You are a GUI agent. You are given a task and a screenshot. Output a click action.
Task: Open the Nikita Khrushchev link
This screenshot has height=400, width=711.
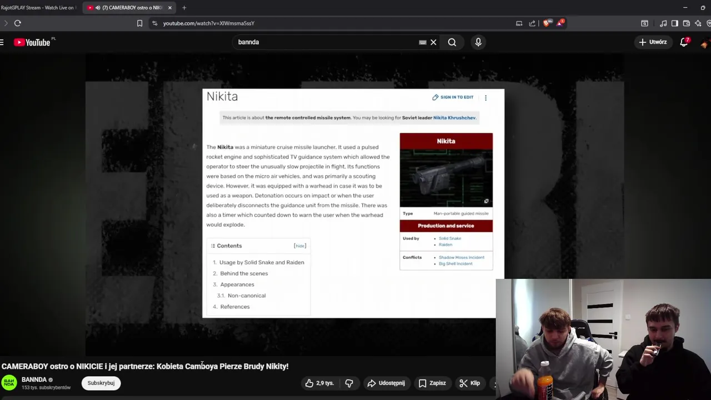(x=454, y=118)
